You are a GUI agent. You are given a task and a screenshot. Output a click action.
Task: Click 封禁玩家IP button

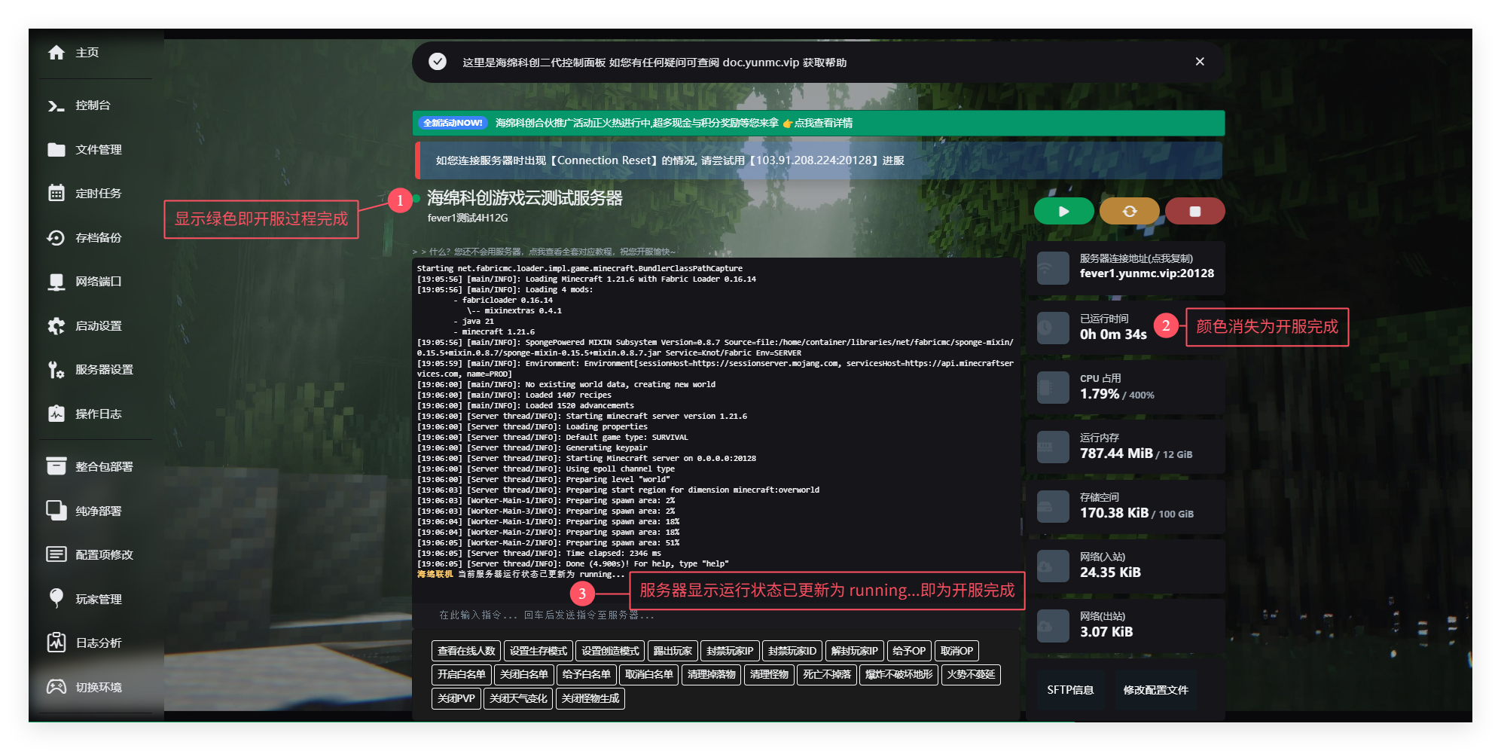click(730, 652)
